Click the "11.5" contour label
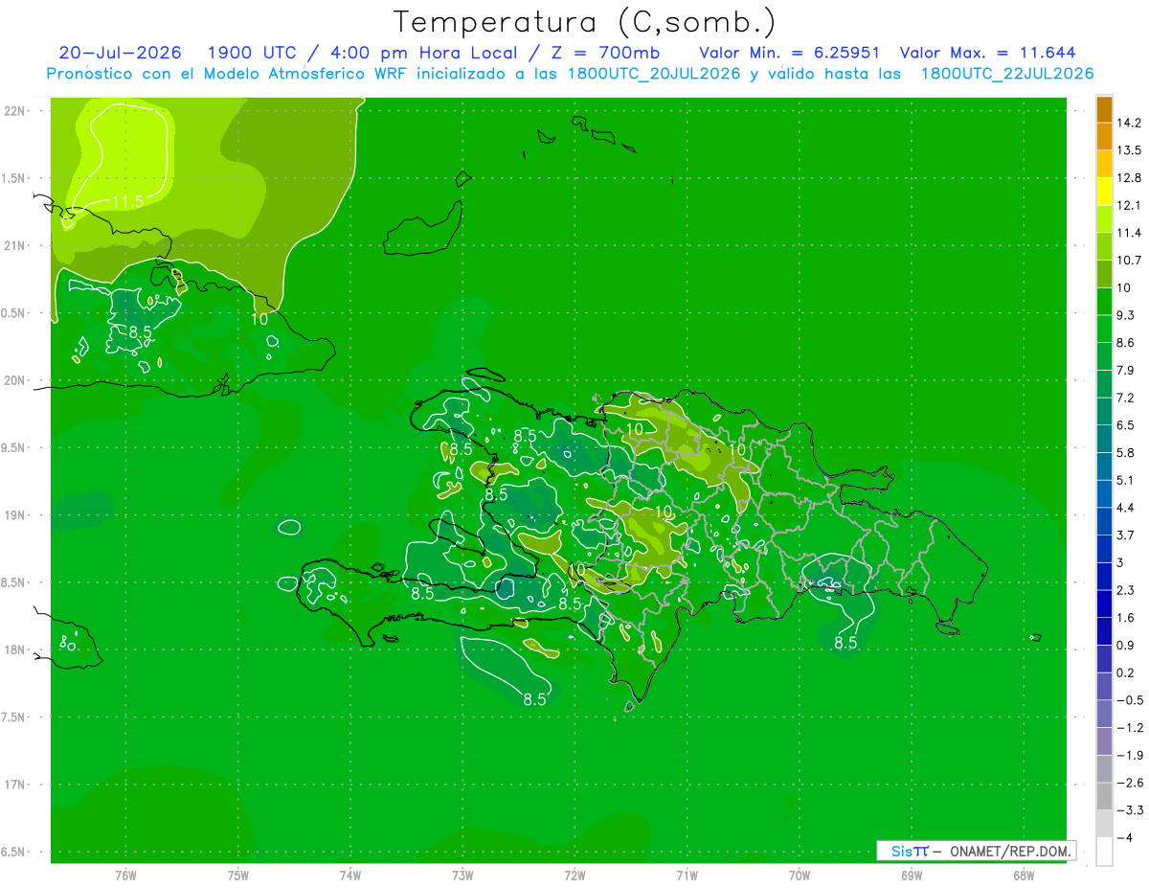 [x=127, y=201]
